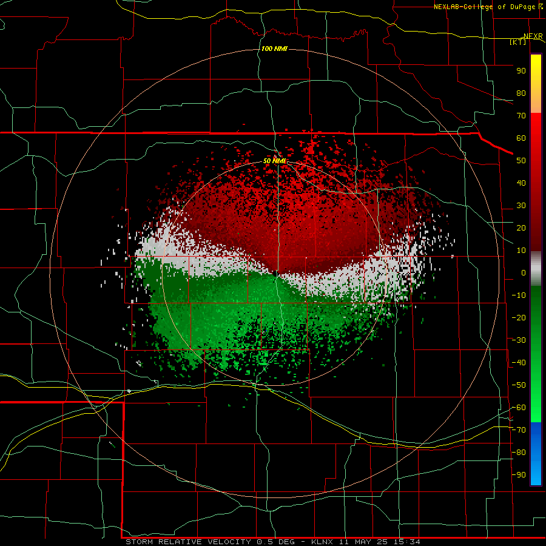Click the -40 value on the velocity scale

pos(519,363)
